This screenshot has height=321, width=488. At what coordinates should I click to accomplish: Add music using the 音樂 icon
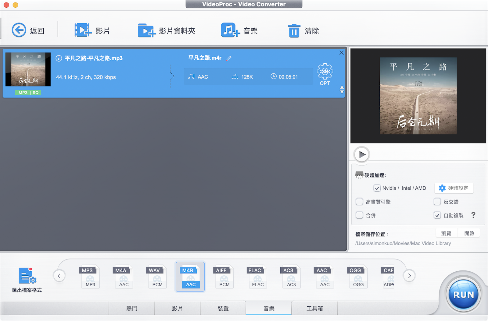tap(230, 30)
